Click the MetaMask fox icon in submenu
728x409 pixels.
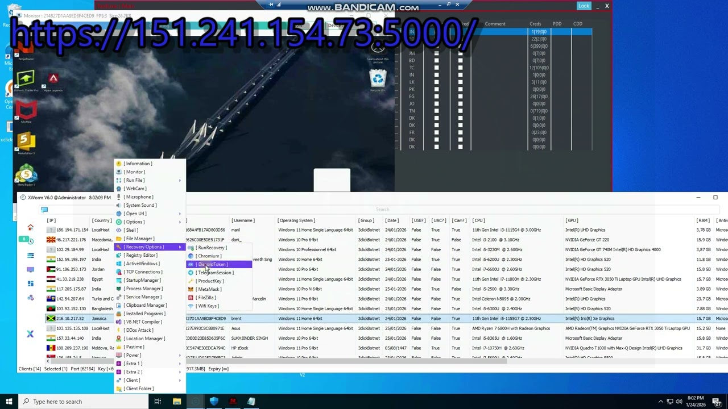pos(191,289)
